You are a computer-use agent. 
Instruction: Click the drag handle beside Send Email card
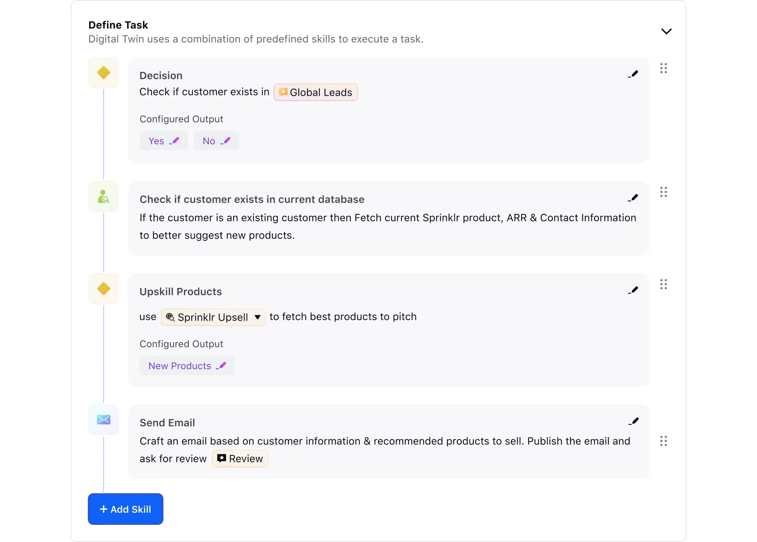[x=663, y=441]
